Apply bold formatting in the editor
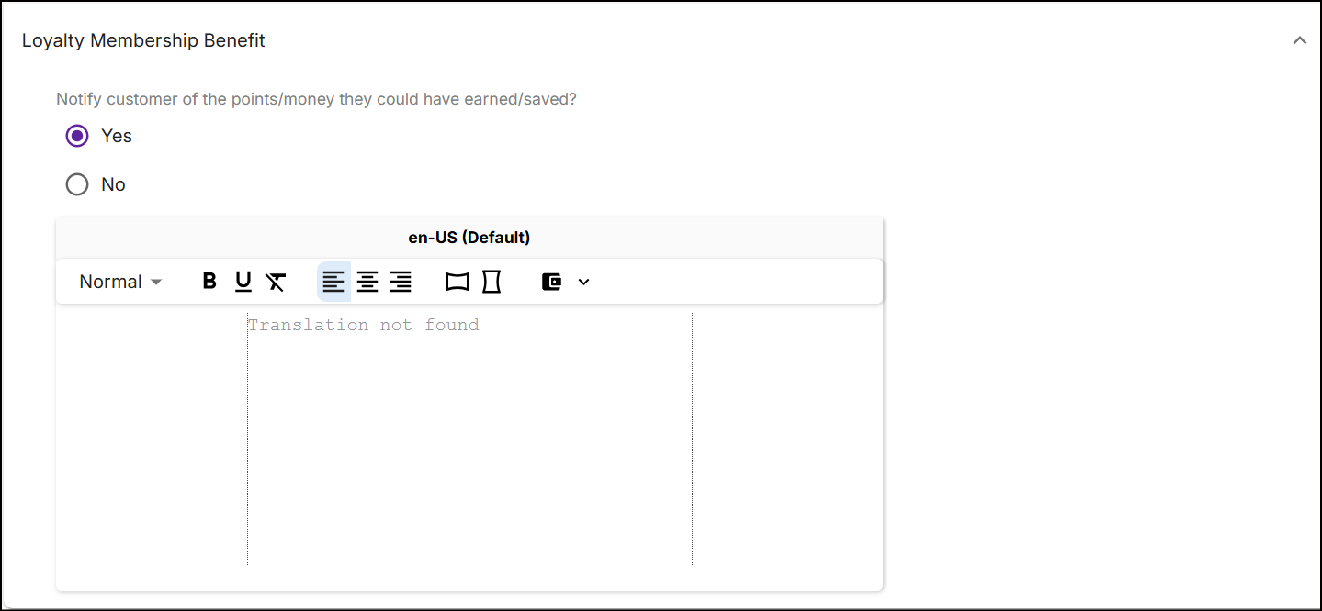 pyautogui.click(x=209, y=282)
